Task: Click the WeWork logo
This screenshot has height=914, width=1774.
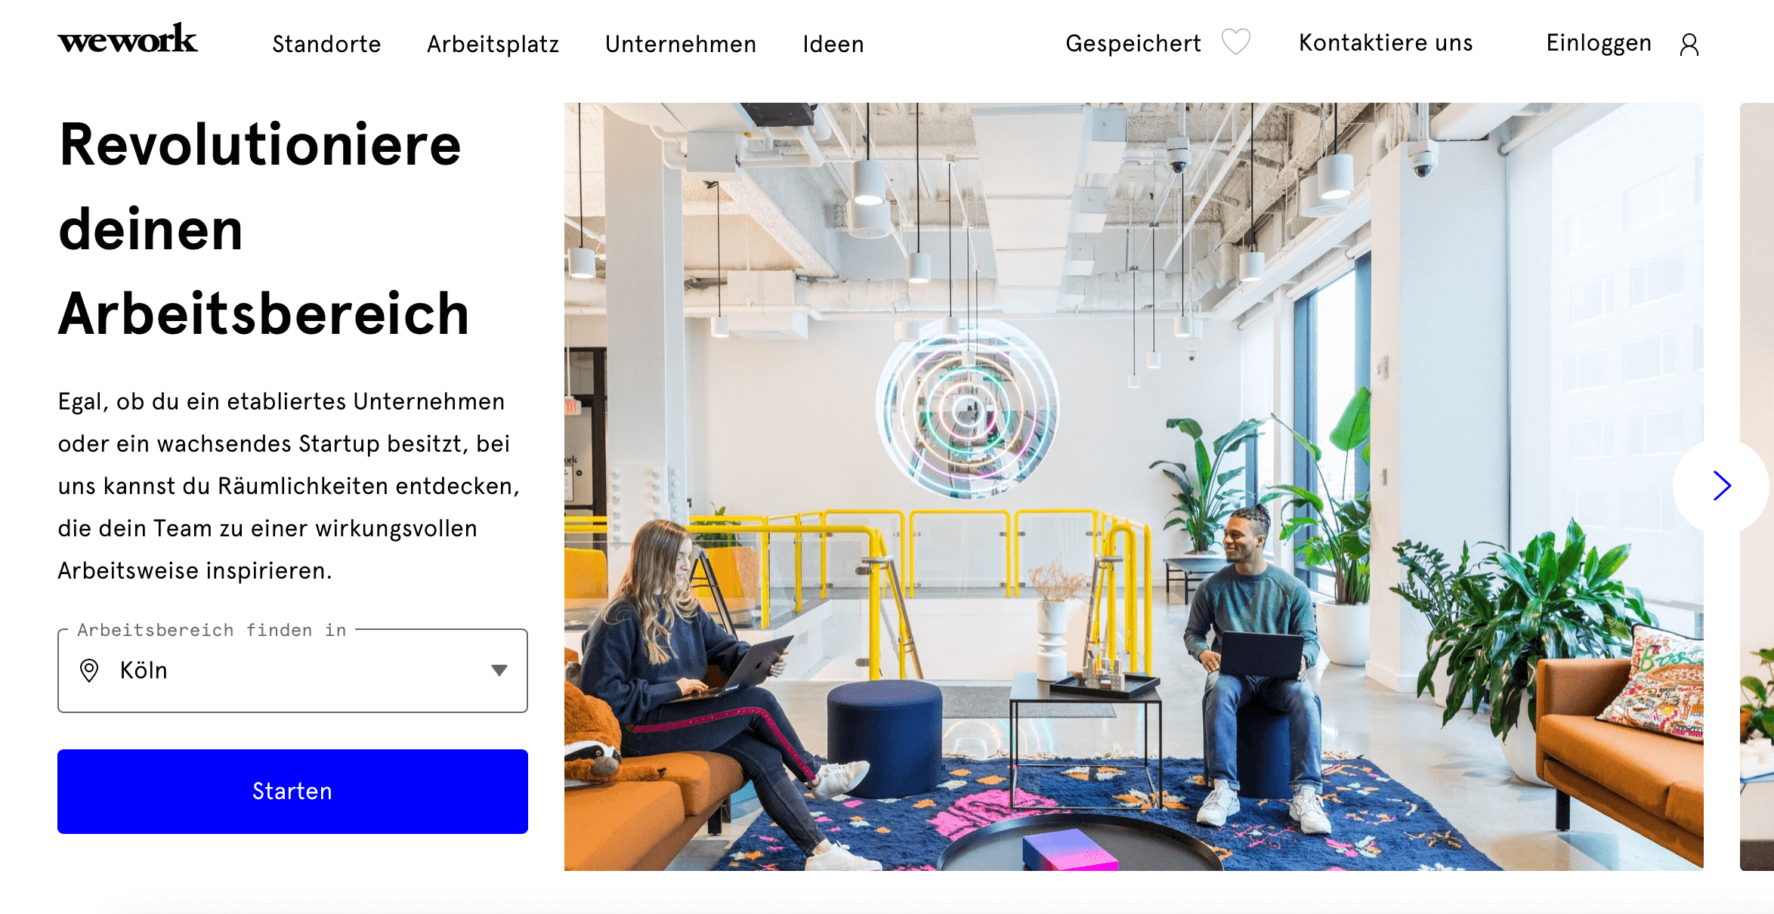Action: tap(128, 39)
